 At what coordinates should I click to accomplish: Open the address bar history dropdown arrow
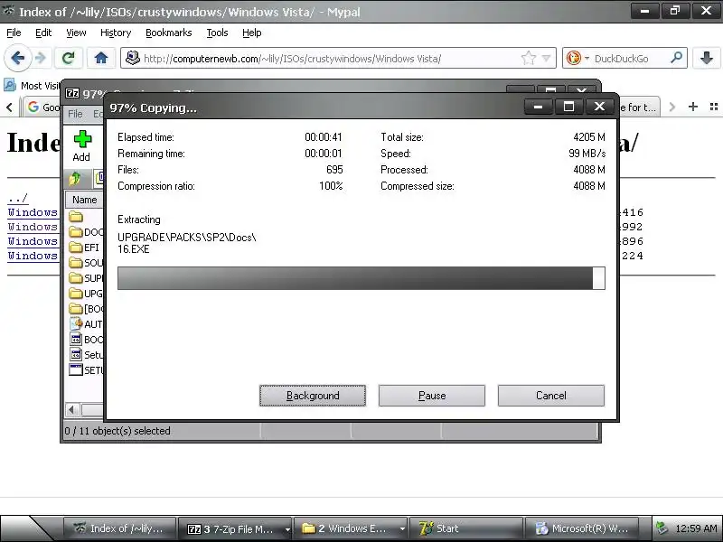tap(547, 59)
